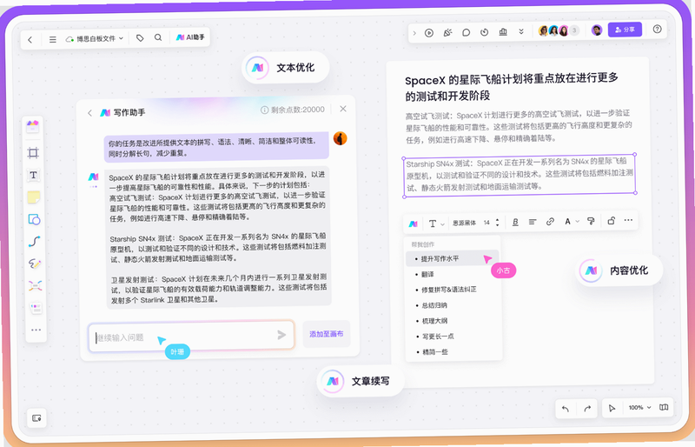Image resolution: width=695 pixels, height=447 pixels.
Task: Click my profile avatar beside 分享
Action: pyautogui.click(x=597, y=30)
